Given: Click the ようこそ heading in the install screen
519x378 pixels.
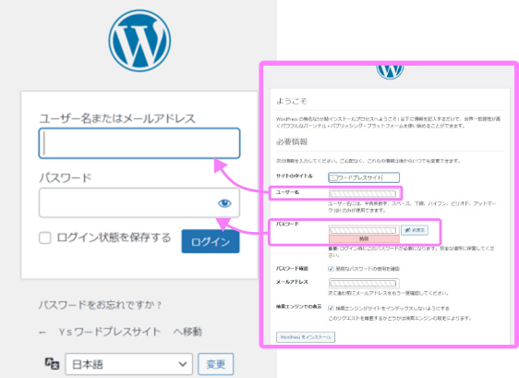Looking at the screenshot, I should click(292, 101).
